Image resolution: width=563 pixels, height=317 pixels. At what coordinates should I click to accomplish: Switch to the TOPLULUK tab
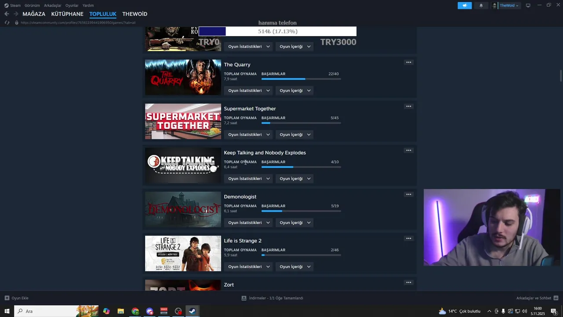click(x=103, y=14)
